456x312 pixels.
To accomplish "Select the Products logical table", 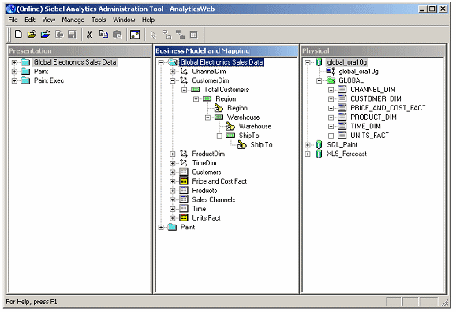I will [205, 191].
